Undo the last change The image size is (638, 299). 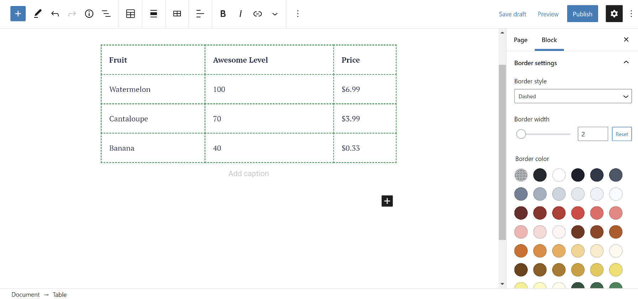pyautogui.click(x=55, y=14)
